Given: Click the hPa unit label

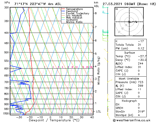Looking at the screenshot, I should 7,3.
